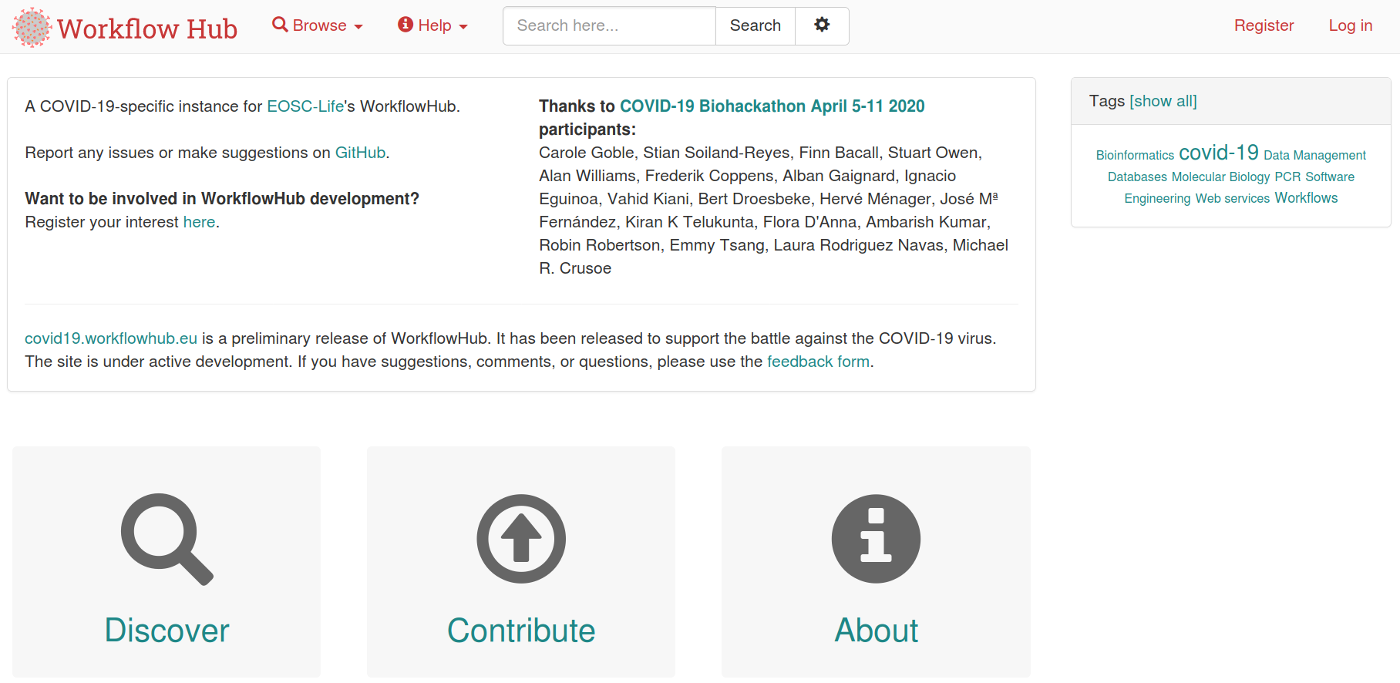Click the Contribute upload arrow icon
The width and height of the screenshot is (1400, 683).
521,539
